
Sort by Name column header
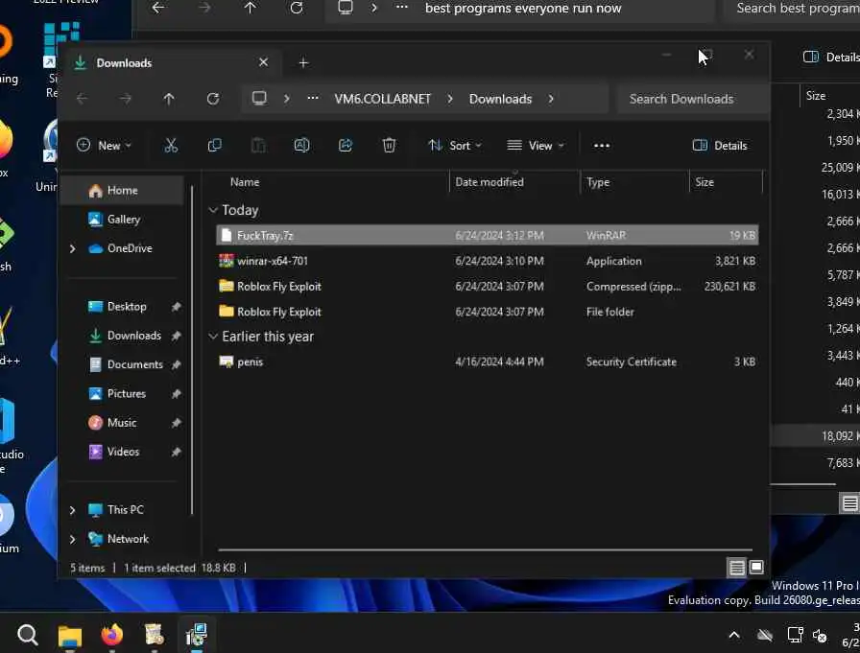(x=245, y=182)
